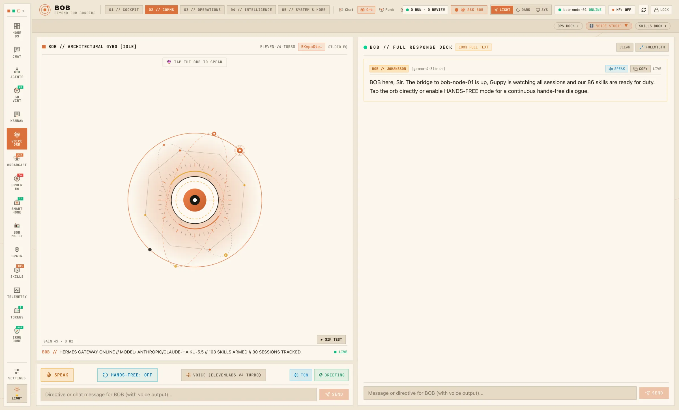Switch to the 04 // INTELLIGENCE tab

click(x=251, y=10)
